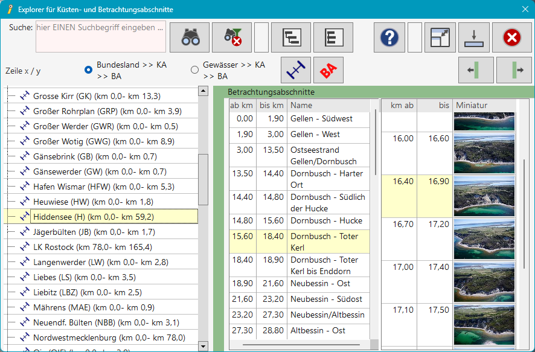
Task: Select the Nordwestmecklenburg tree entry
Action: click(x=109, y=338)
